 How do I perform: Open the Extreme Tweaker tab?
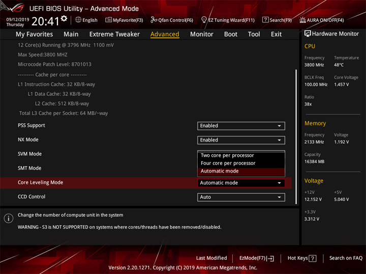114,35
